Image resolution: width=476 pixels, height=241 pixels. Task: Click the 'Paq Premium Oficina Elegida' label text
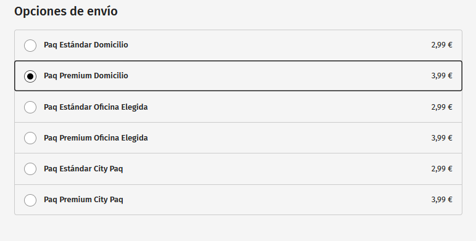(96, 138)
